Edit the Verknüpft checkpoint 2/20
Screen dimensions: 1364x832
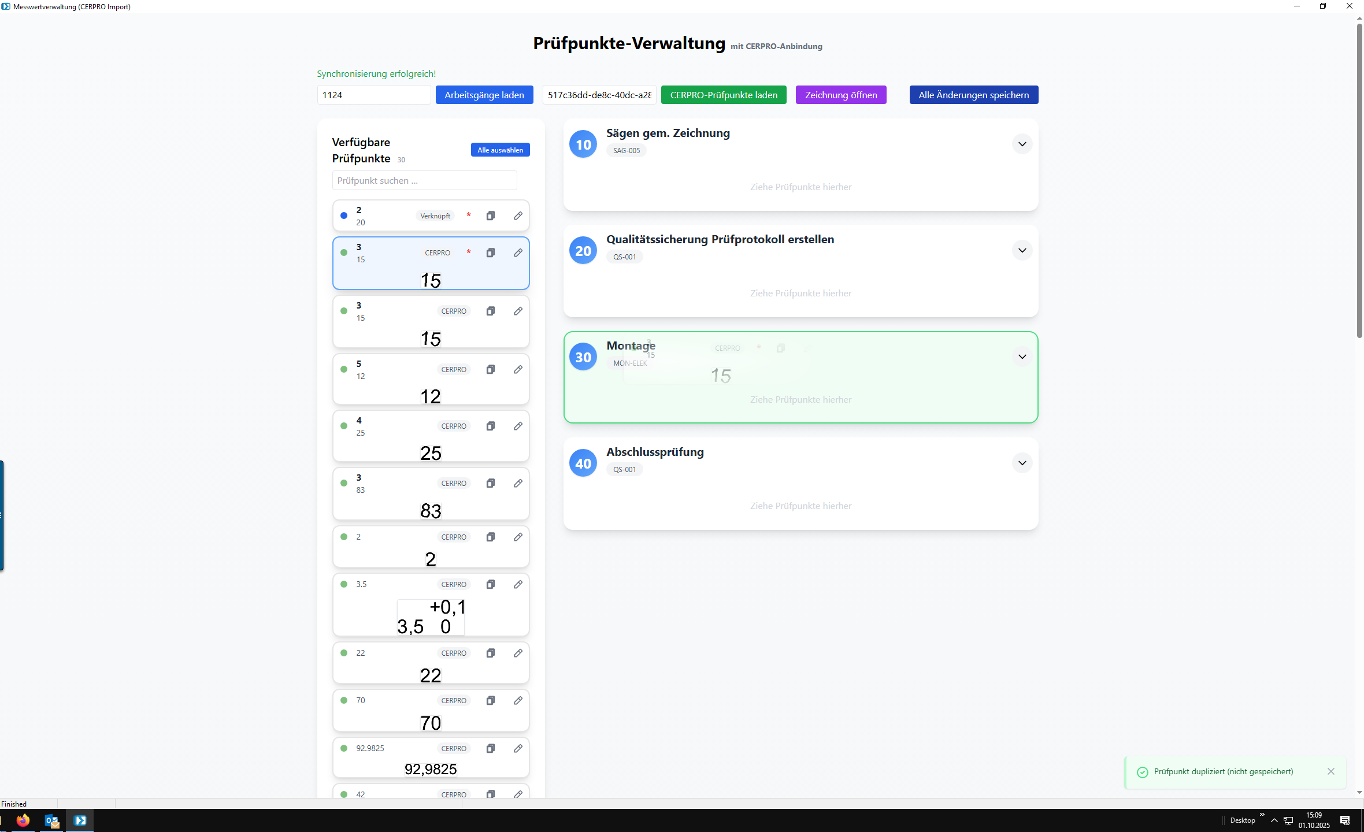518,216
